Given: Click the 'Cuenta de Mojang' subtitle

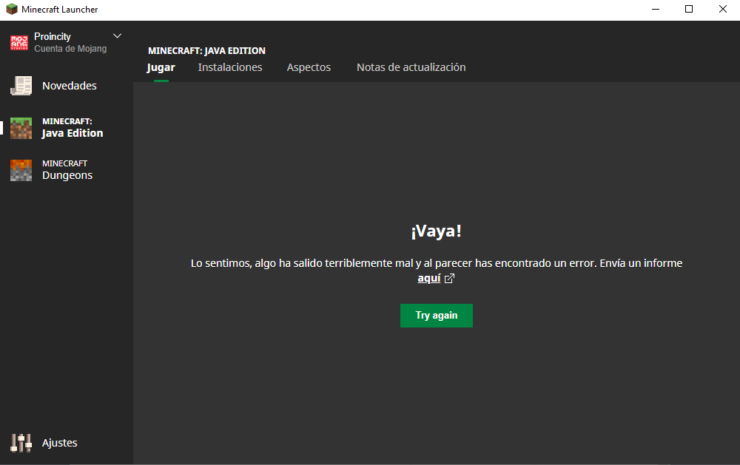Looking at the screenshot, I should click(x=70, y=49).
